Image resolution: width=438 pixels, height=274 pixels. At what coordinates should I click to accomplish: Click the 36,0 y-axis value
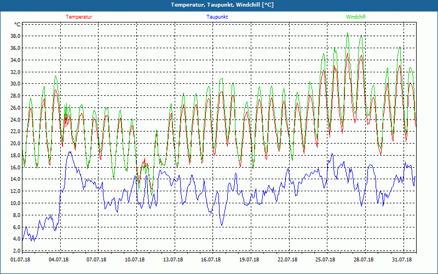pyautogui.click(x=15, y=48)
